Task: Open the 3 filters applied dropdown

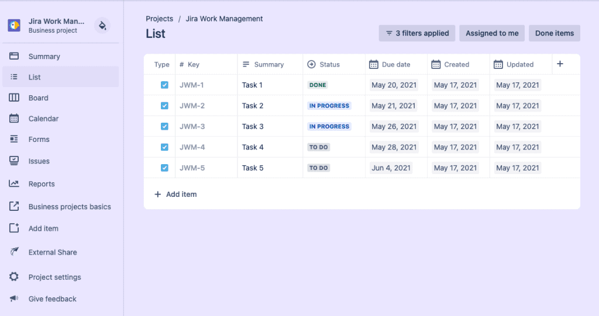Action: [416, 33]
